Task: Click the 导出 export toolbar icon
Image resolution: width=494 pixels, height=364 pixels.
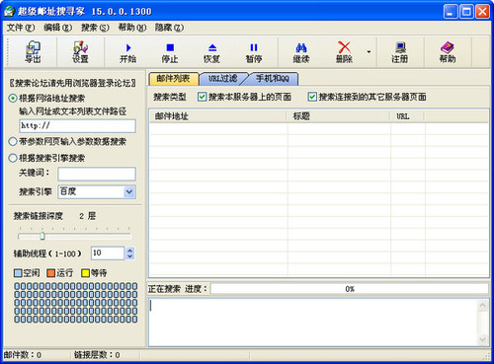Action: 33,52
